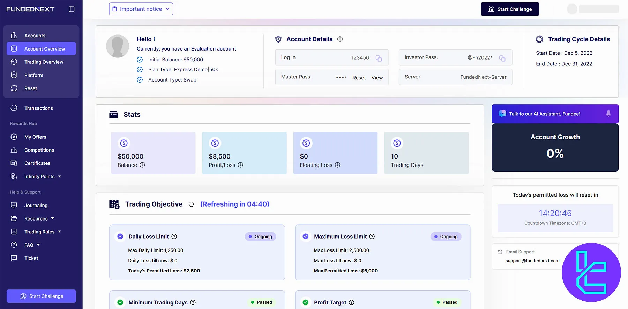Image resolution: width=628 pixels, height=309 pixels.
Task: Click the refresh icon beside Trading Objective
Action: coord(191,204)
